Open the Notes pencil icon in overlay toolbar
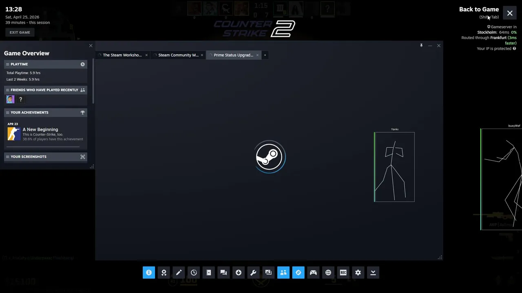522x293 pixels. tap(179, 273)
